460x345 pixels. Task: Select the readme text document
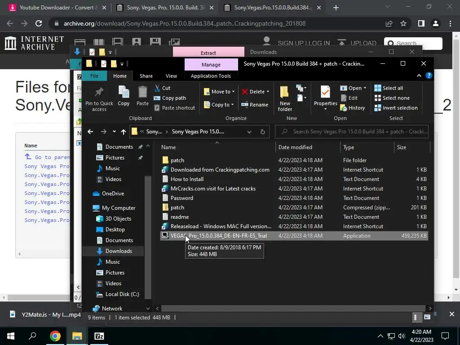pos(294,217)
